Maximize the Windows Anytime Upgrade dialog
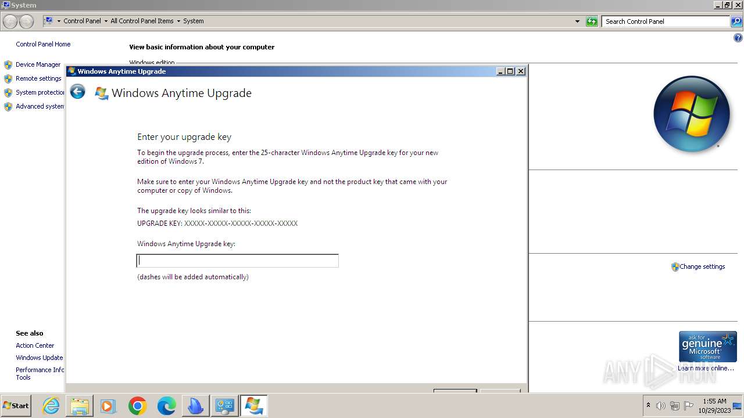This screenshot has height=418, width=744. [x=510, y=71]
